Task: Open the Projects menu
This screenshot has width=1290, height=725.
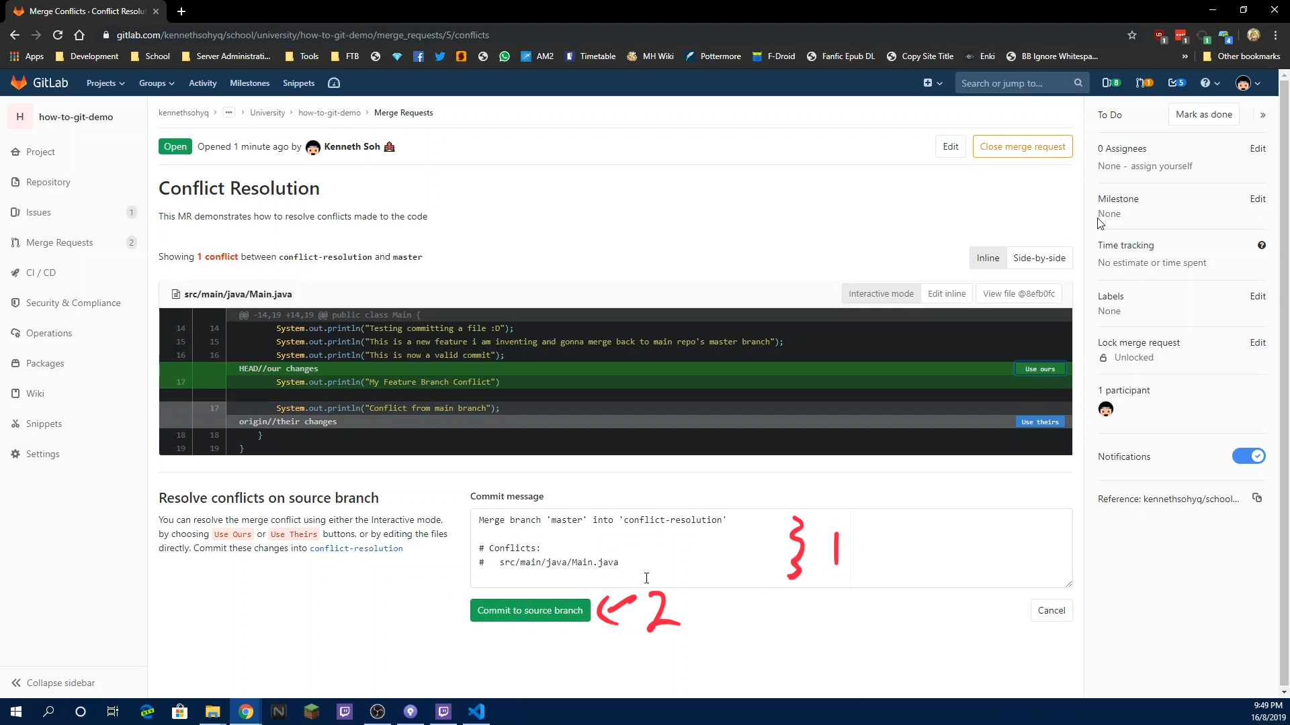Action: tap(105, 83)
